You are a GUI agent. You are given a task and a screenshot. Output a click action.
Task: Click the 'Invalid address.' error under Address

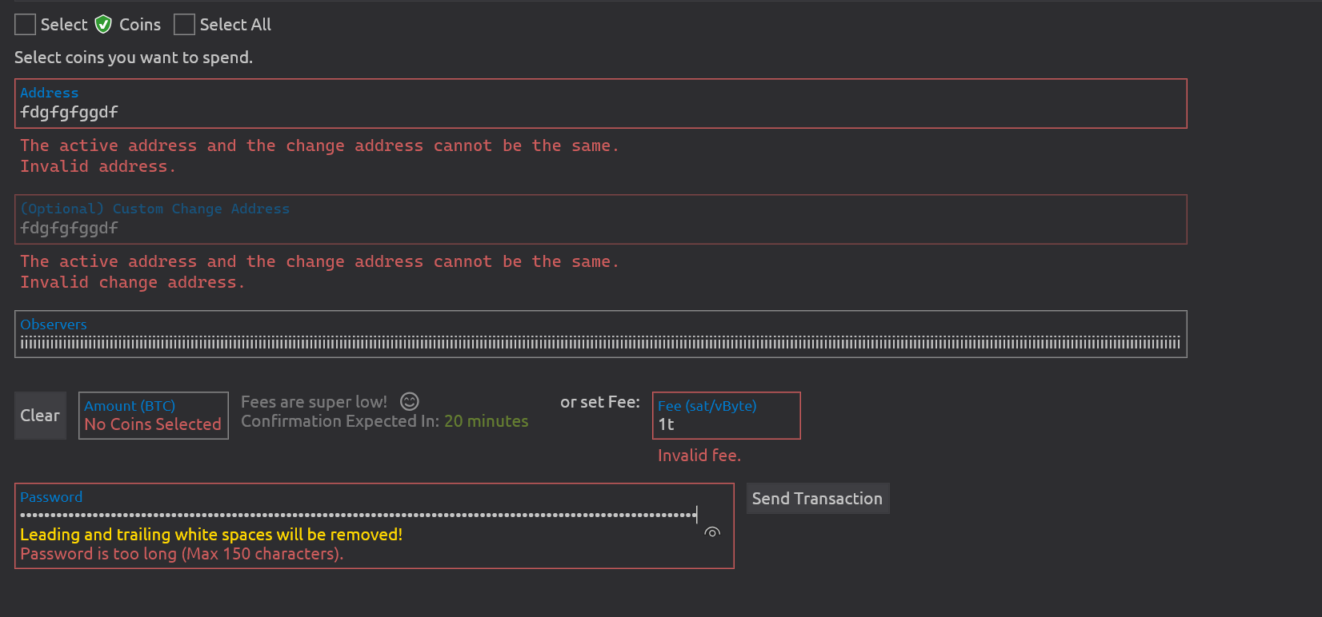coord(98,166)
